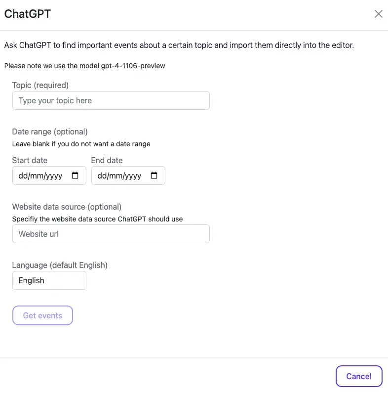Cancel the ChatGPT import dialog

pos(358,376)
